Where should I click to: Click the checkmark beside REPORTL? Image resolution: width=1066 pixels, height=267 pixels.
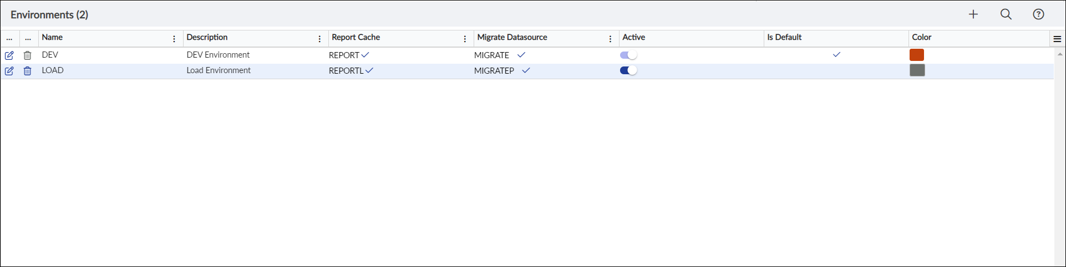[369, 70]
